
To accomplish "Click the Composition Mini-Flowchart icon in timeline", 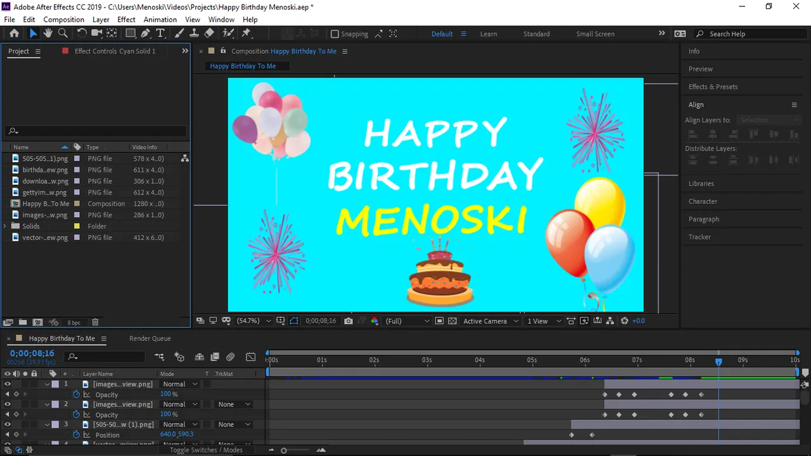I will [x=160, y=357].
